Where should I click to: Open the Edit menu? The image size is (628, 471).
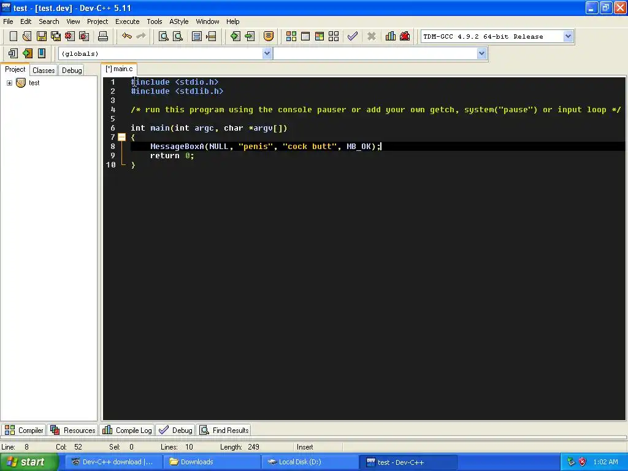tap(26, 21)
